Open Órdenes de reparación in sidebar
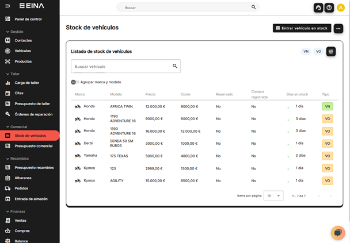The image size is (350, 243). click(33, 114)
